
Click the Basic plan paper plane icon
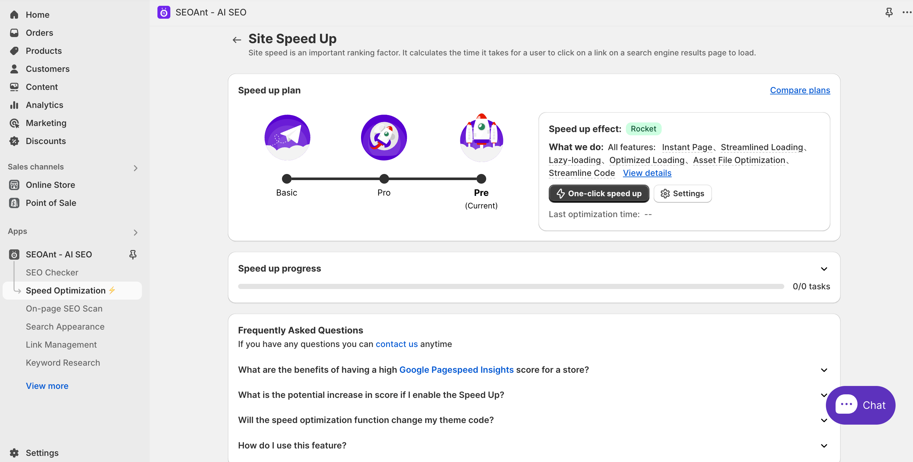tap(287, 137)
